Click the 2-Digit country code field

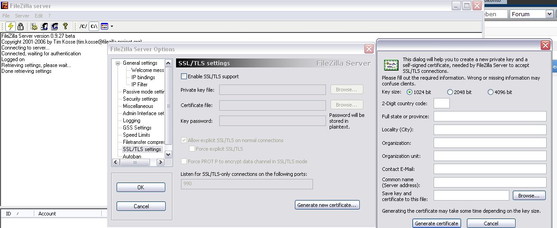tap(441, 103)
